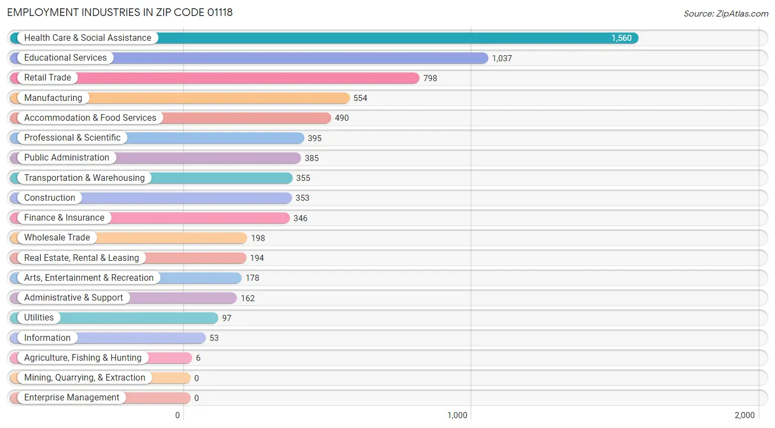Click the Construction label
Image resolution: width=775 pixels, height=428 pixels.
[x=50, y=197]
